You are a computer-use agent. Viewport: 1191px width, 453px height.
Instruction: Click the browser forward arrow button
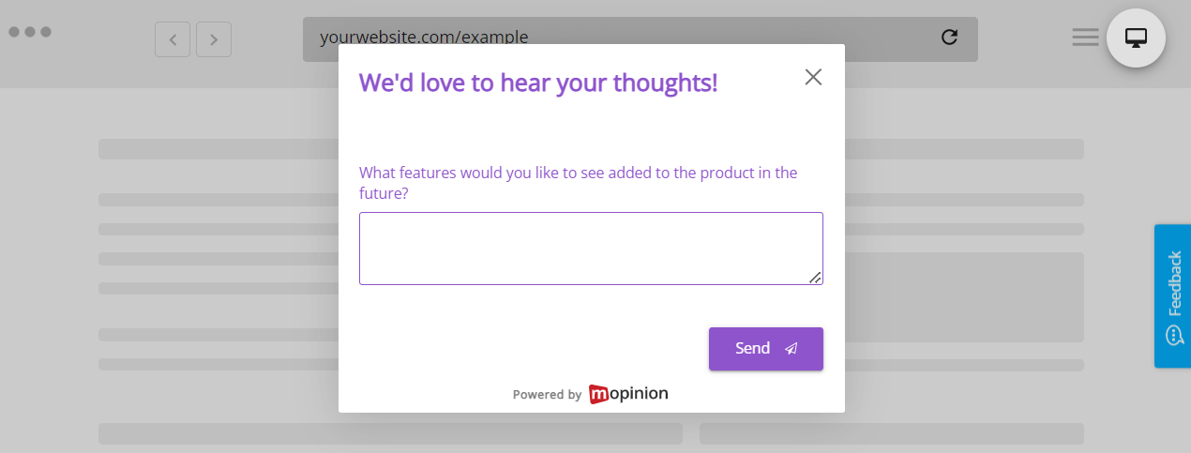click(x=214, y=39)
